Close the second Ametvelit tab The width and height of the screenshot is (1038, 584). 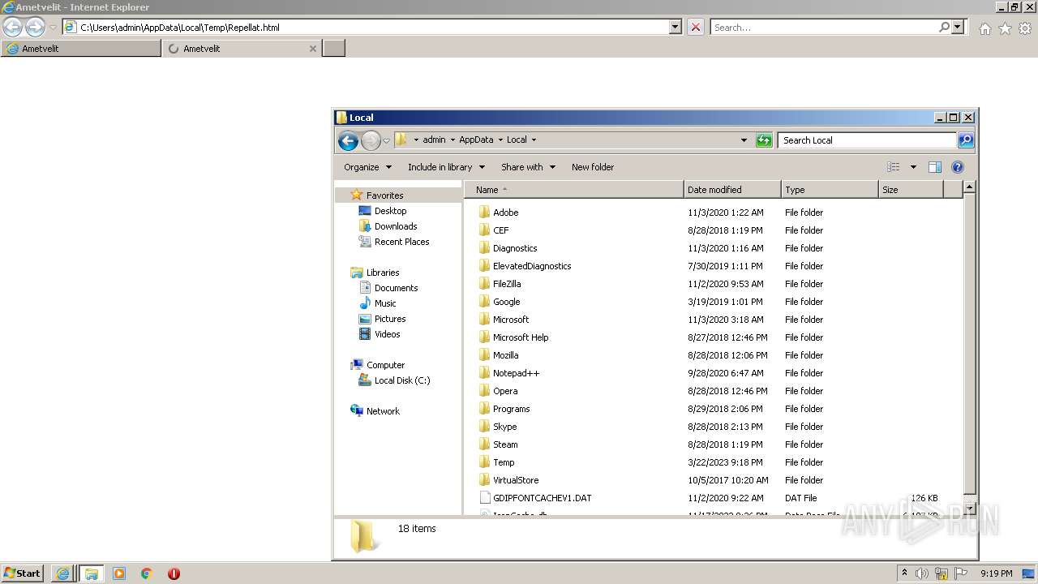click(x=313, y=49)
